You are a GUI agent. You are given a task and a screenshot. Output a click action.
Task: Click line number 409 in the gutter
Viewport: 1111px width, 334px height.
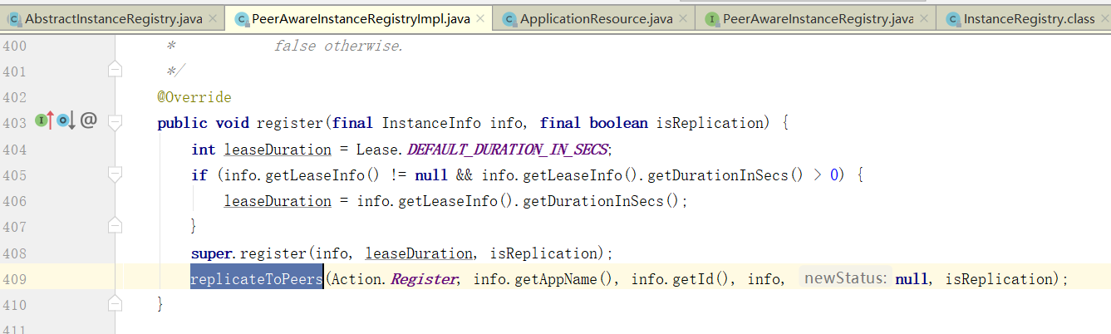14,278
